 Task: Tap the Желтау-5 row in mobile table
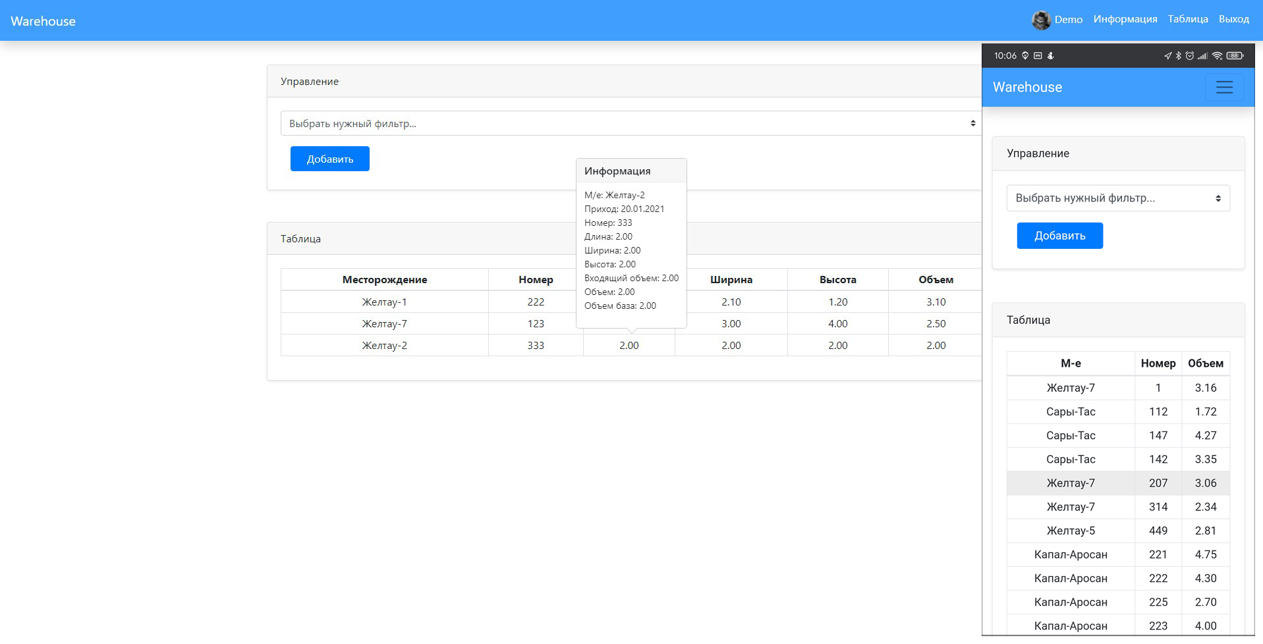[x=1118, y=531]
